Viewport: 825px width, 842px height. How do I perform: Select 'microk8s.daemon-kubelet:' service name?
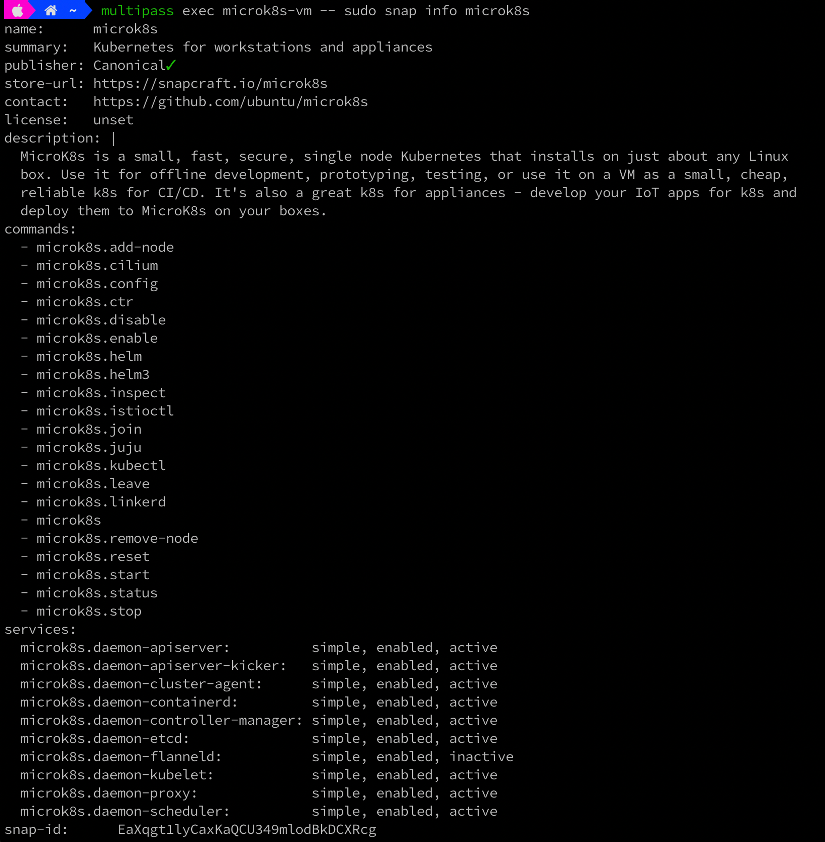pos(117,775)
